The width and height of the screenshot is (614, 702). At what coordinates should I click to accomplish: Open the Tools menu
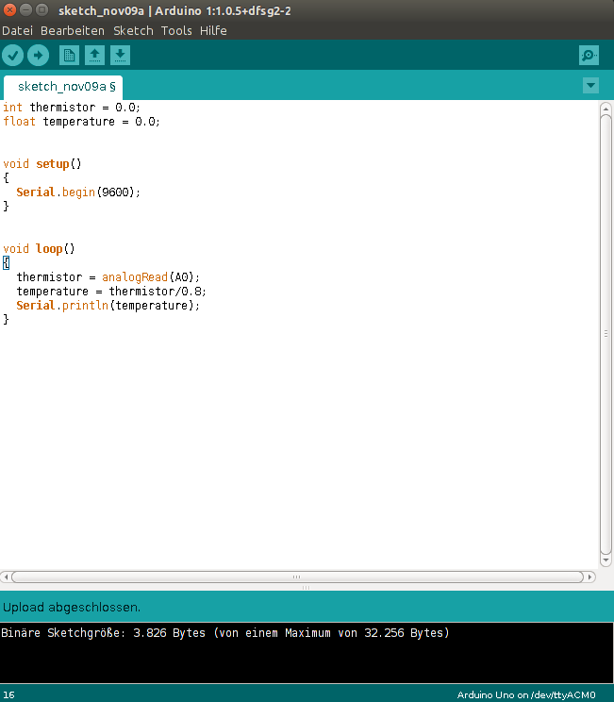point(176,30)
